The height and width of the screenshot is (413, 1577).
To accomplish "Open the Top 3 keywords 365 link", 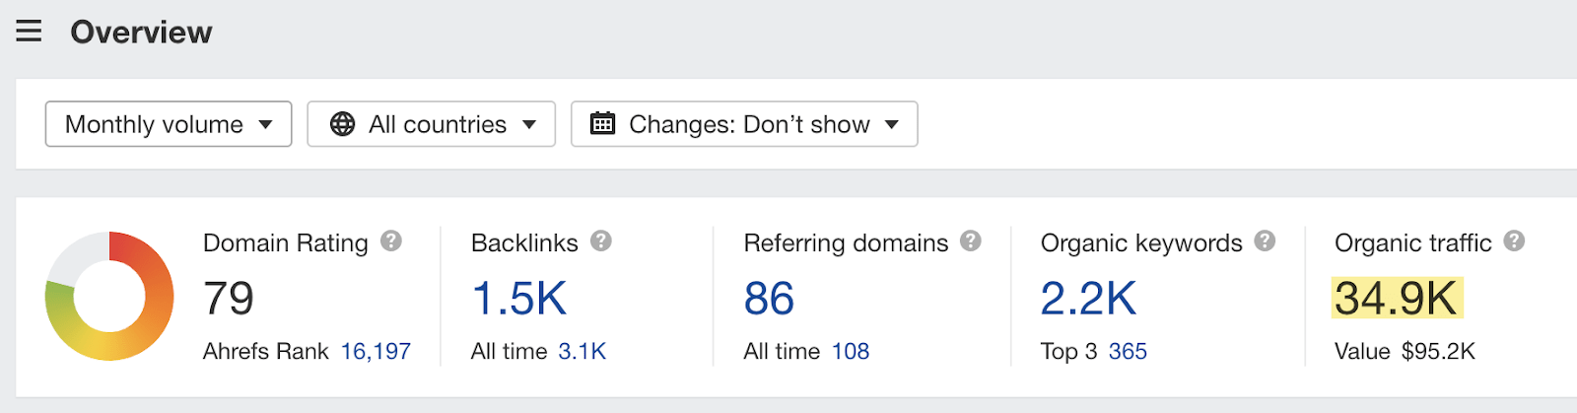I will tap(1128, 351).
